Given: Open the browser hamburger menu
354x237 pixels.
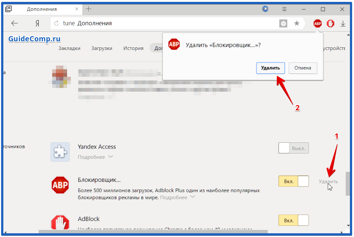Looking at the screenshot, I should (x=284, y=9).
